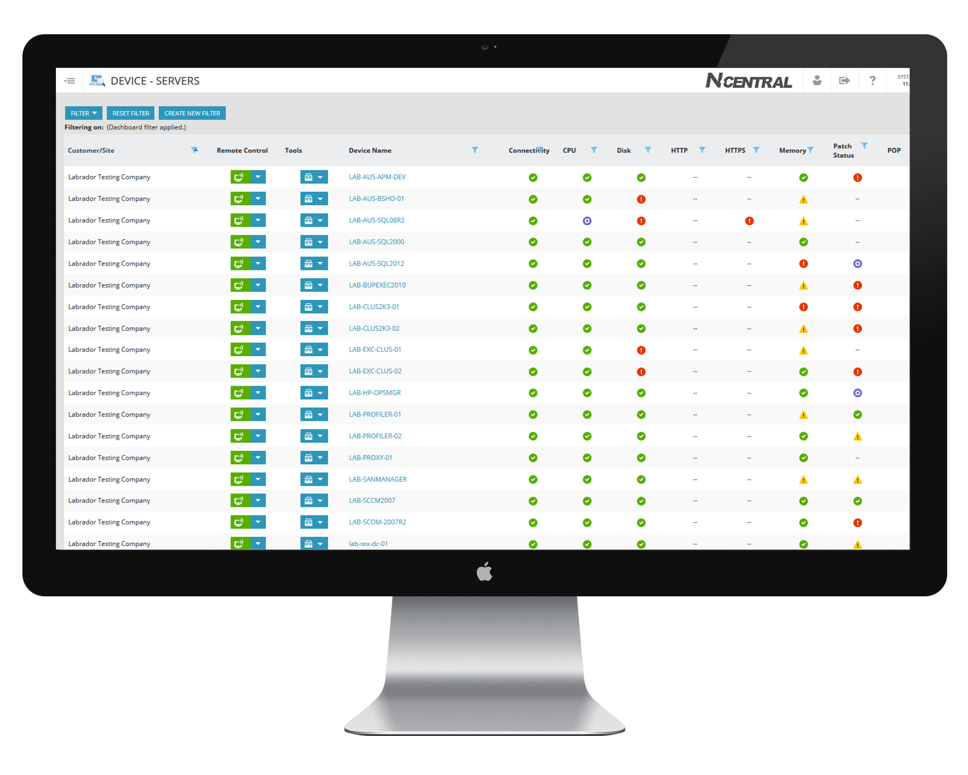
Task: Toggle the Device Name column filter
Action: point(475,150)
